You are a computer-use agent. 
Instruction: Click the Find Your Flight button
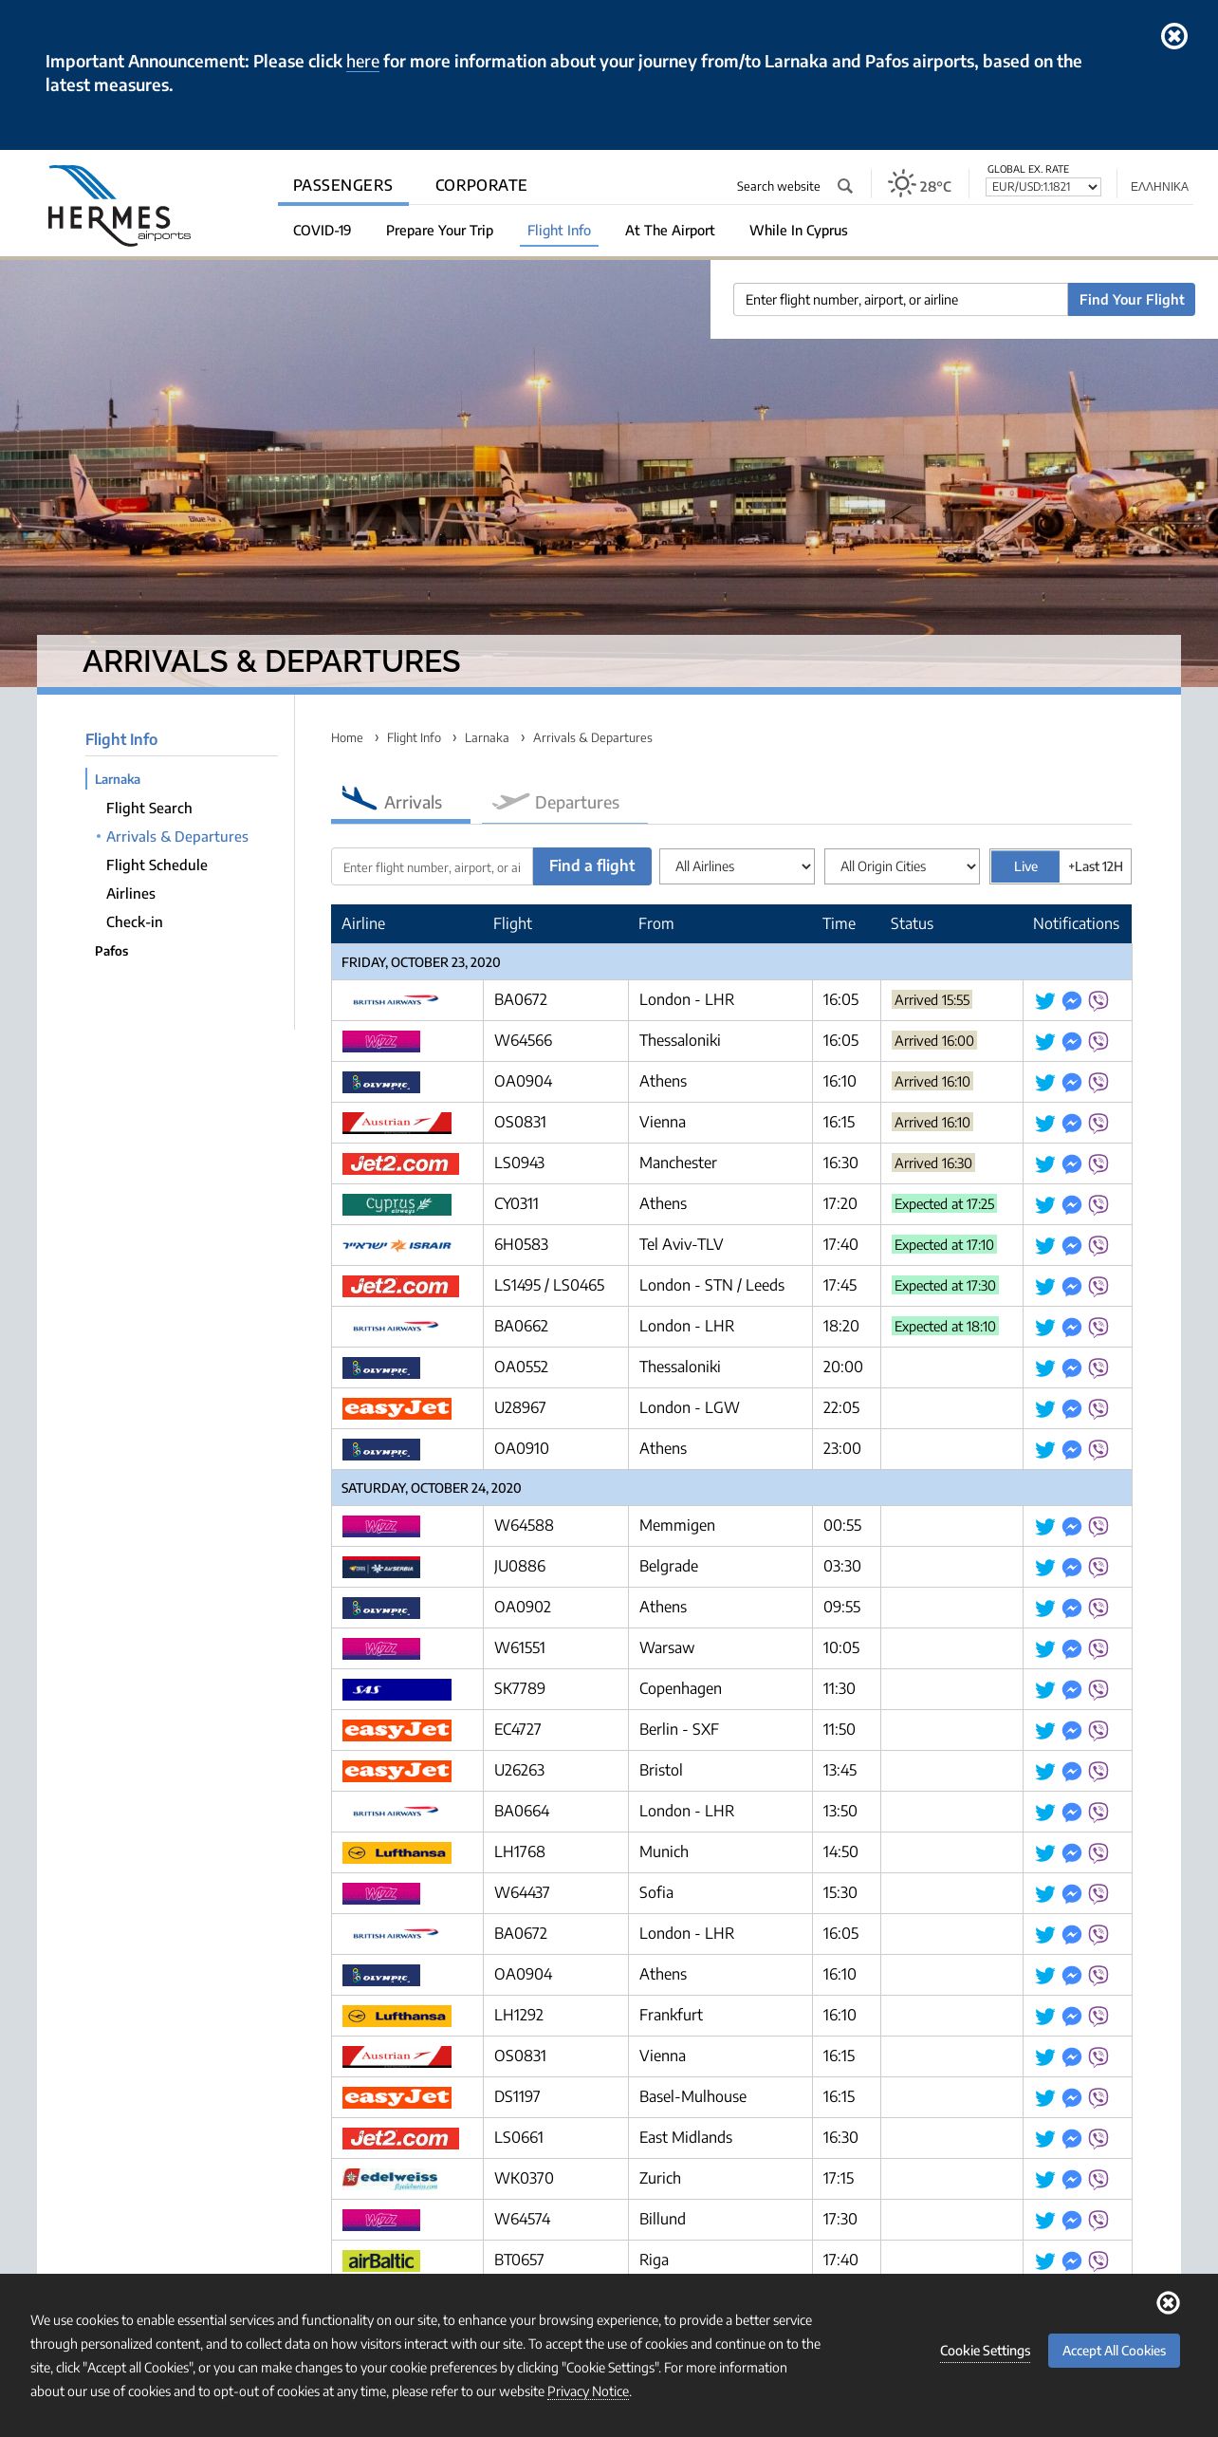[x=1132, y=300]
